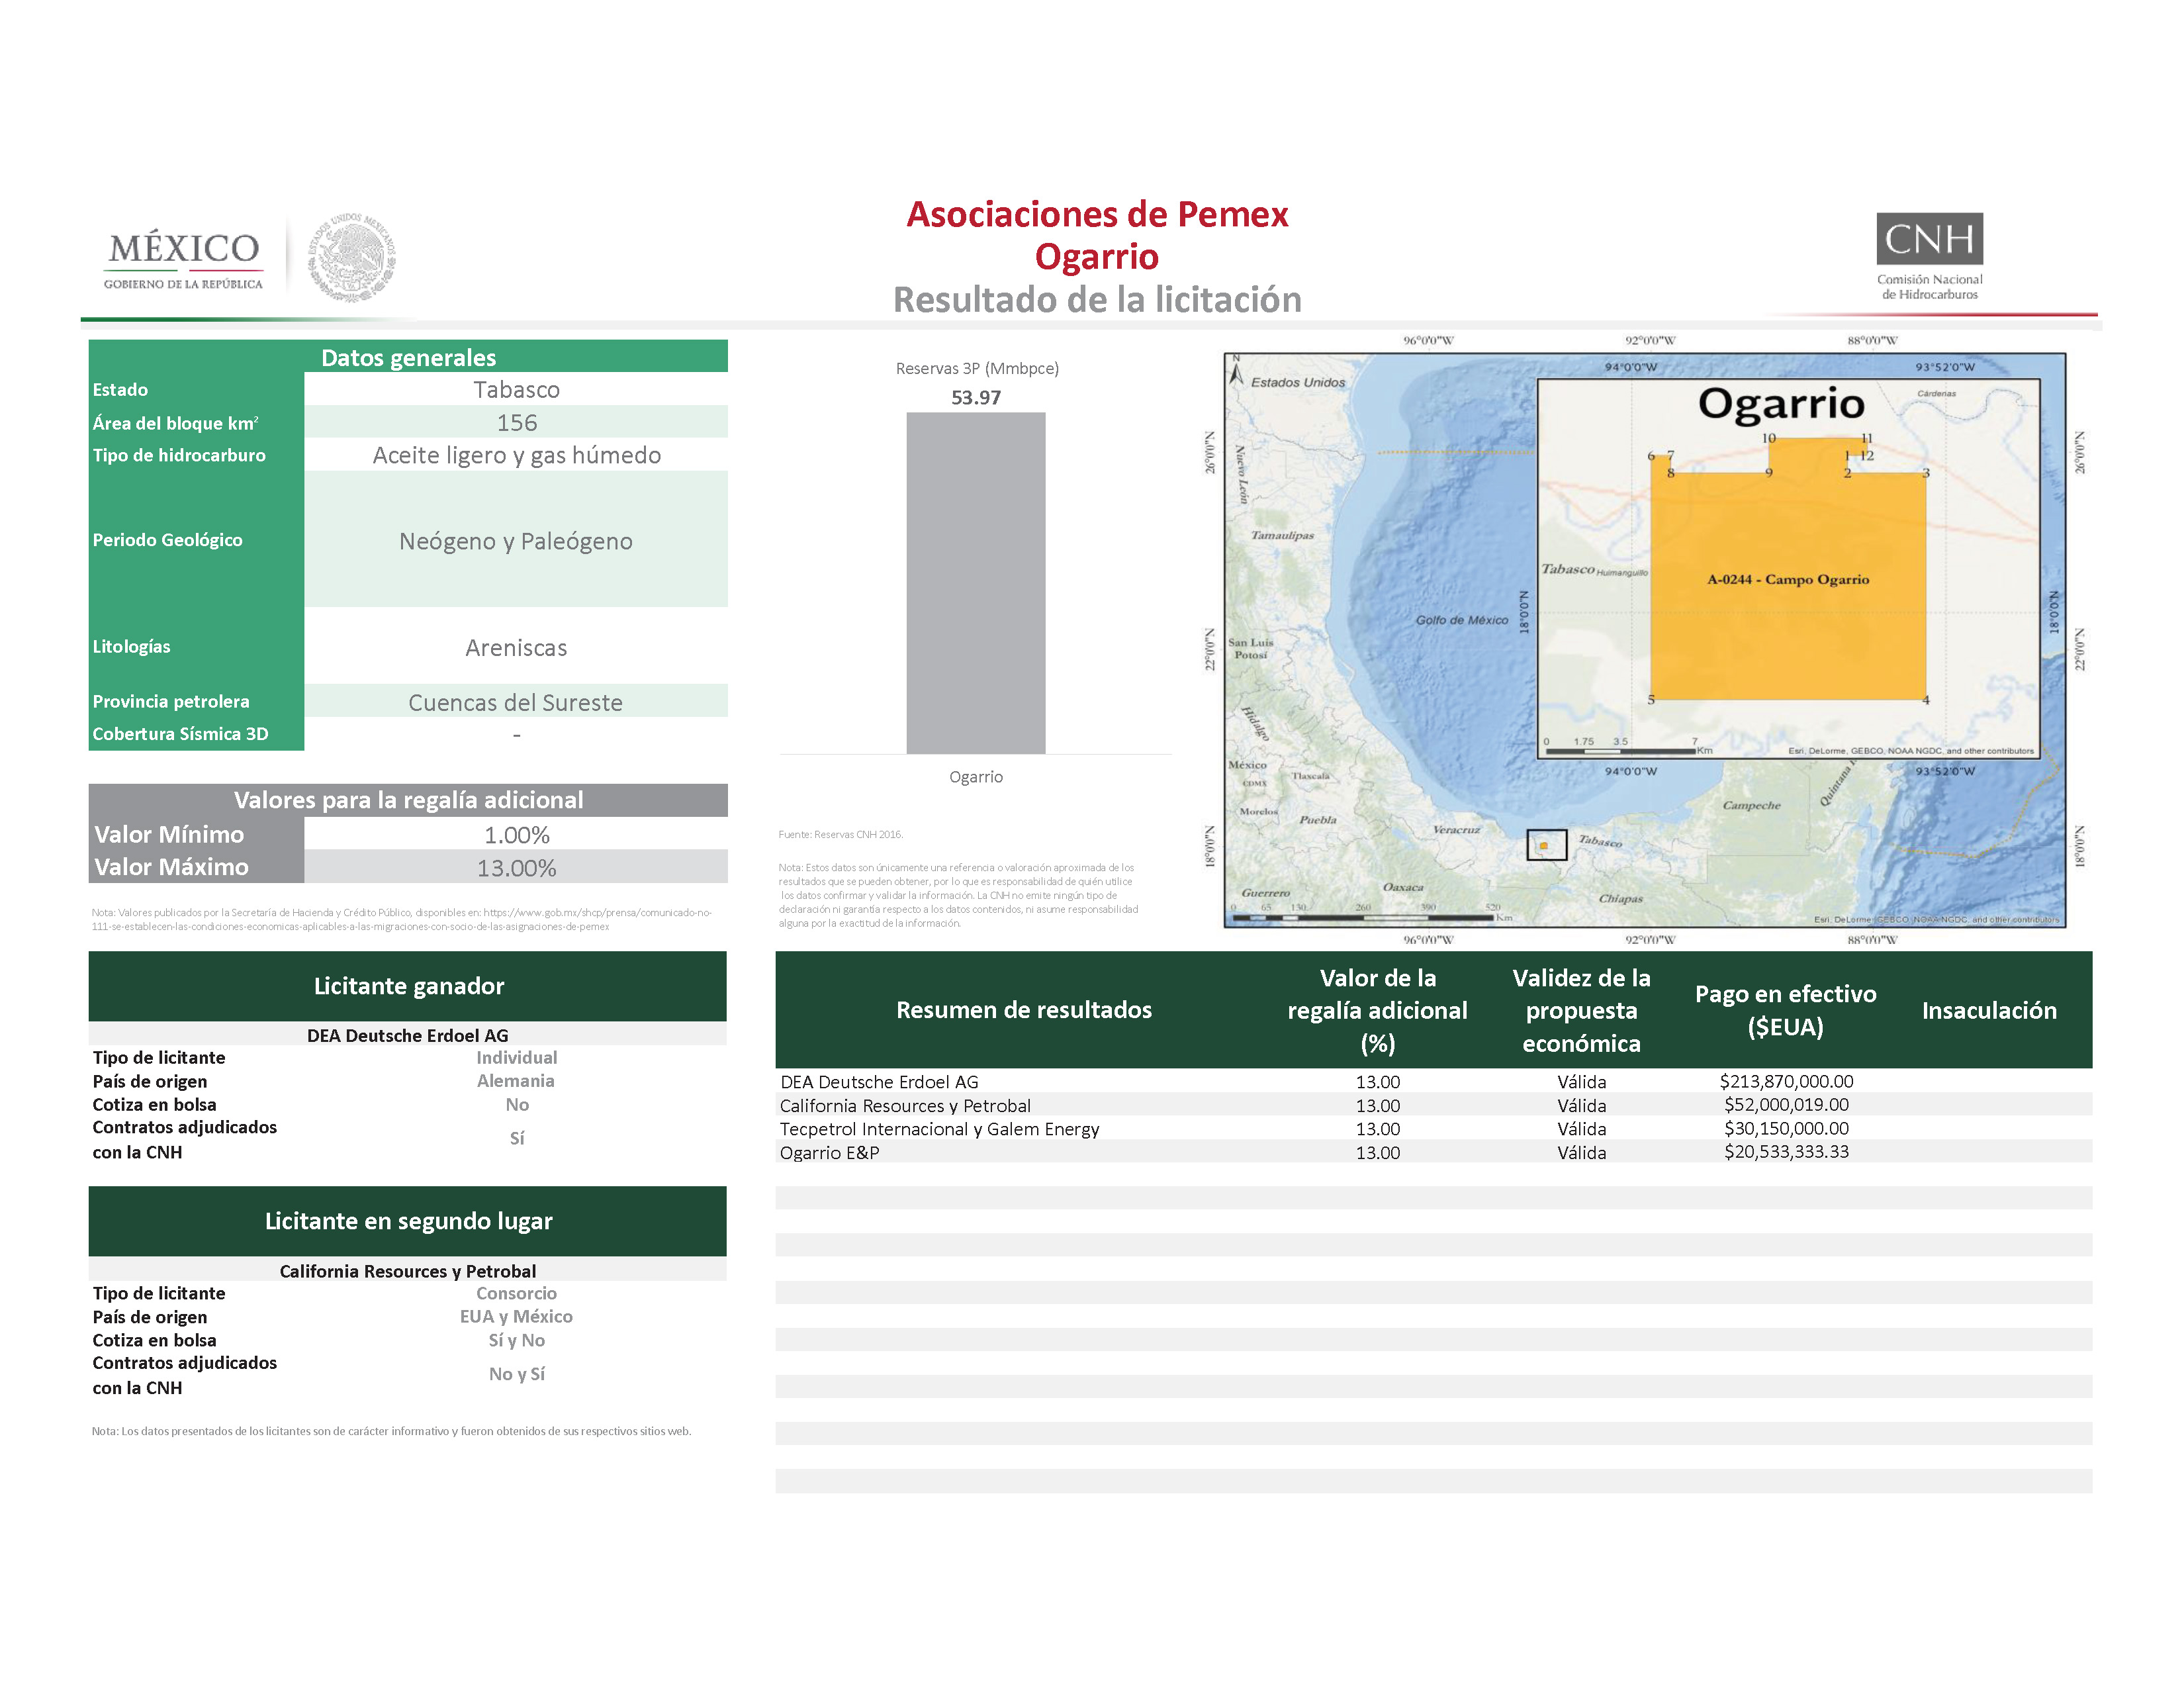The width and height of the screenshot is (2184, 1688).
Task: Click the gray Reservas 3P bar
Action: [x=975, y=582]
